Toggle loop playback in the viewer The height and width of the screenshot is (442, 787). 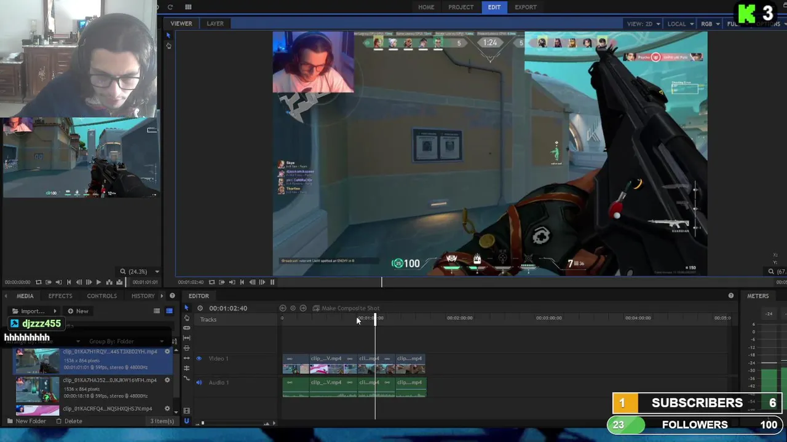click(212, 282)
